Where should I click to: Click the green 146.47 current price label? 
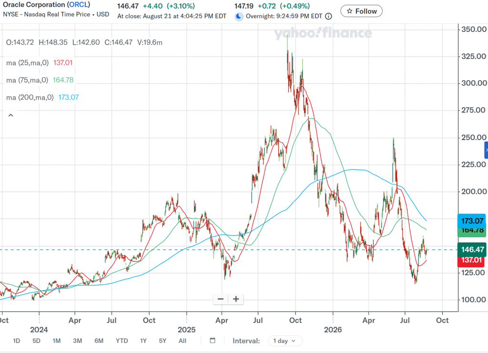[472, 249]
